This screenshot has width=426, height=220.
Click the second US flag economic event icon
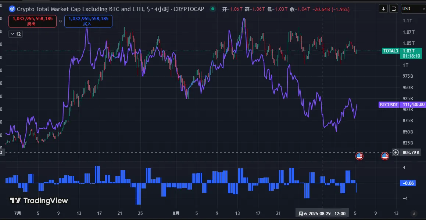pyautogui.click(x=385, y=156)
